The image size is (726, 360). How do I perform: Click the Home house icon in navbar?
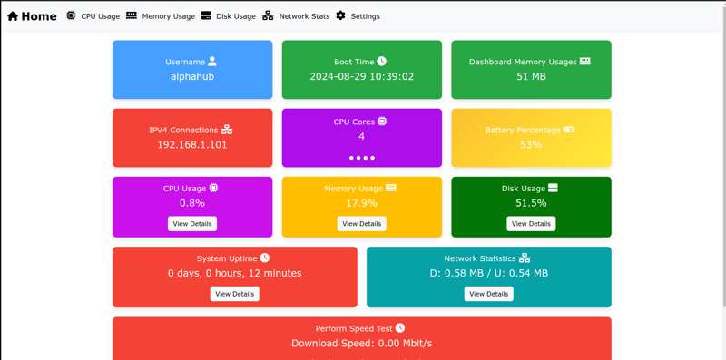(x=13, y=16)
